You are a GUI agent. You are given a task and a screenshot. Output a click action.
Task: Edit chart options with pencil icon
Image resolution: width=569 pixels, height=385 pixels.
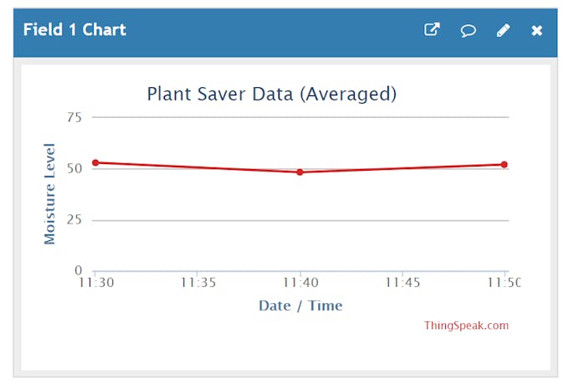tap(503, 30)
